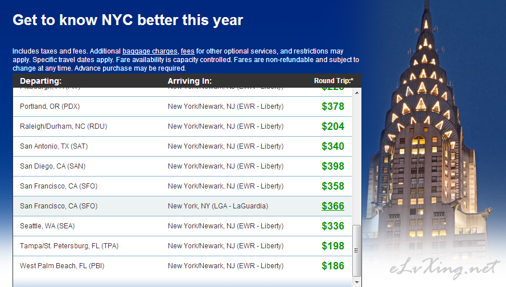Select the $340 San Antonio fare
The width and height of the screenshot is (506, 287).
[333, 146]
